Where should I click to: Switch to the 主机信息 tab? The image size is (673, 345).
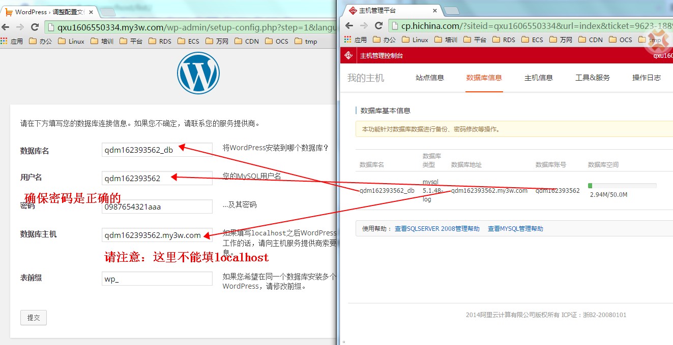click(x=539, y=78)
